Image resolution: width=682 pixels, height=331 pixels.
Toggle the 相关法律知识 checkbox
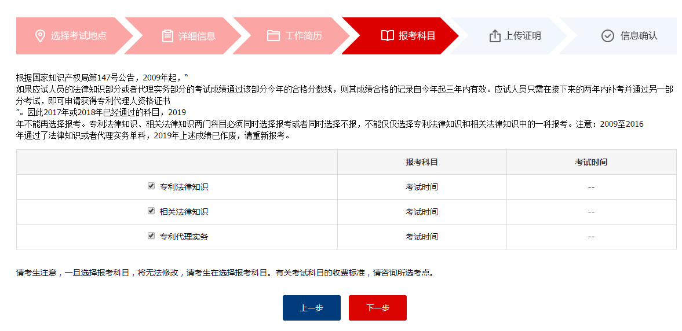click(x=151, y=211)
